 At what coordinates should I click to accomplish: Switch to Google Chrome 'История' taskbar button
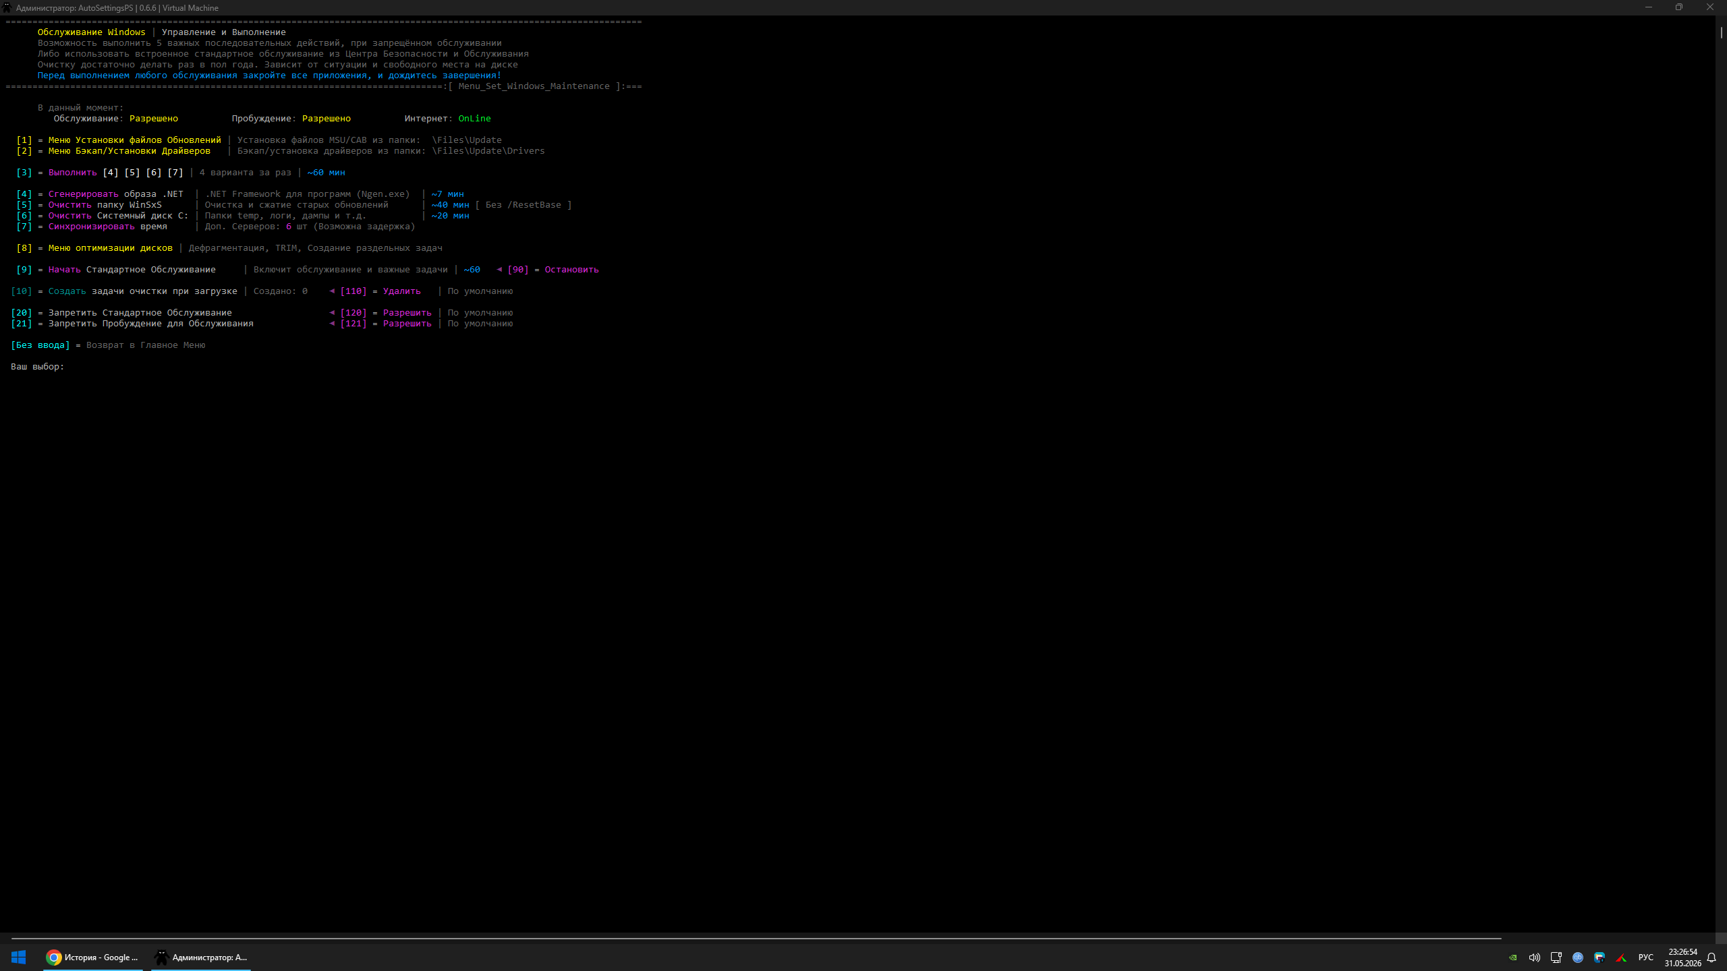93,957
